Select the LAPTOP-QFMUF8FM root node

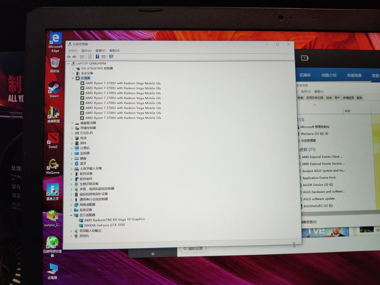(x=91, y=63)
